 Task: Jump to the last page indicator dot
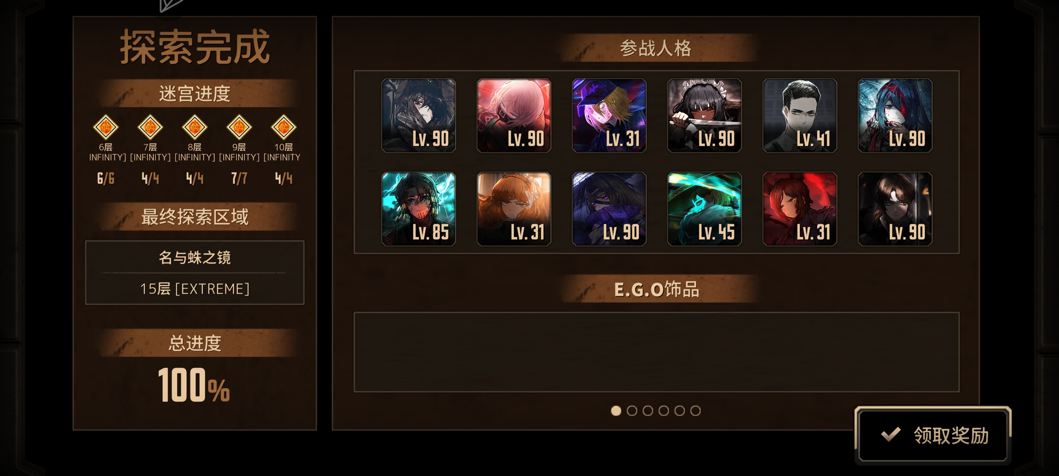[x=695, y=411]
